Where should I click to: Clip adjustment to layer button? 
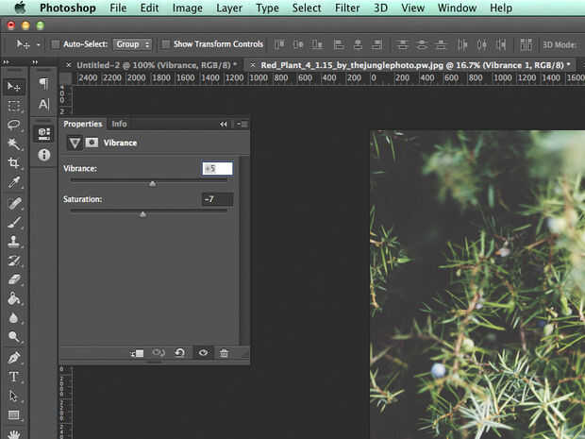coord(137,353)
